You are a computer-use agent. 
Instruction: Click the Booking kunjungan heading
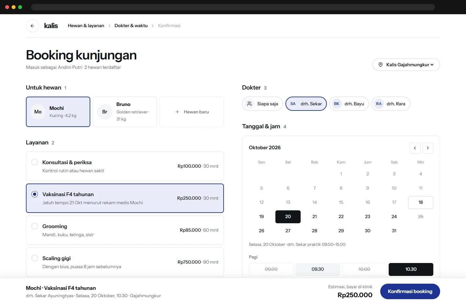click(81, 55)
